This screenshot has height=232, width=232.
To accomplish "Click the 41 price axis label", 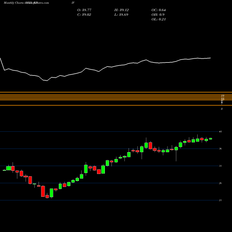I will (x=220, y=132).
